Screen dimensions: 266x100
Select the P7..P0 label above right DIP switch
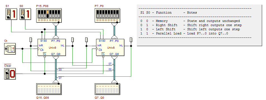click(x=99, y=6)
